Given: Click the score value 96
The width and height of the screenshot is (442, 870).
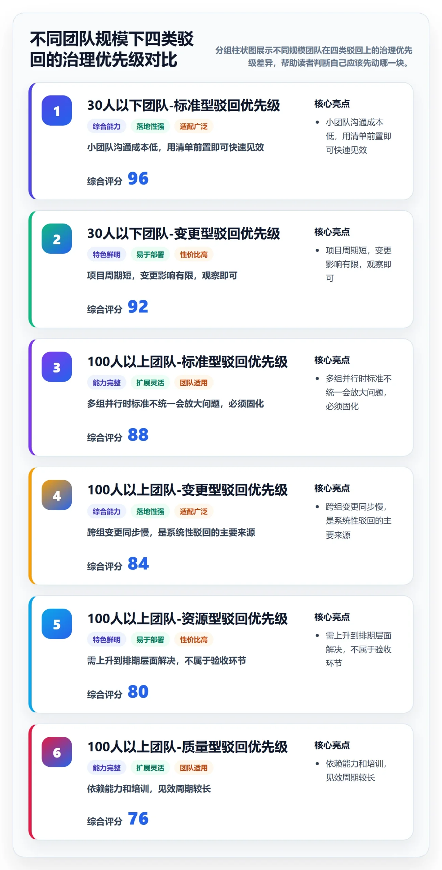Looking at the screenshot, I should click(138, 178).
